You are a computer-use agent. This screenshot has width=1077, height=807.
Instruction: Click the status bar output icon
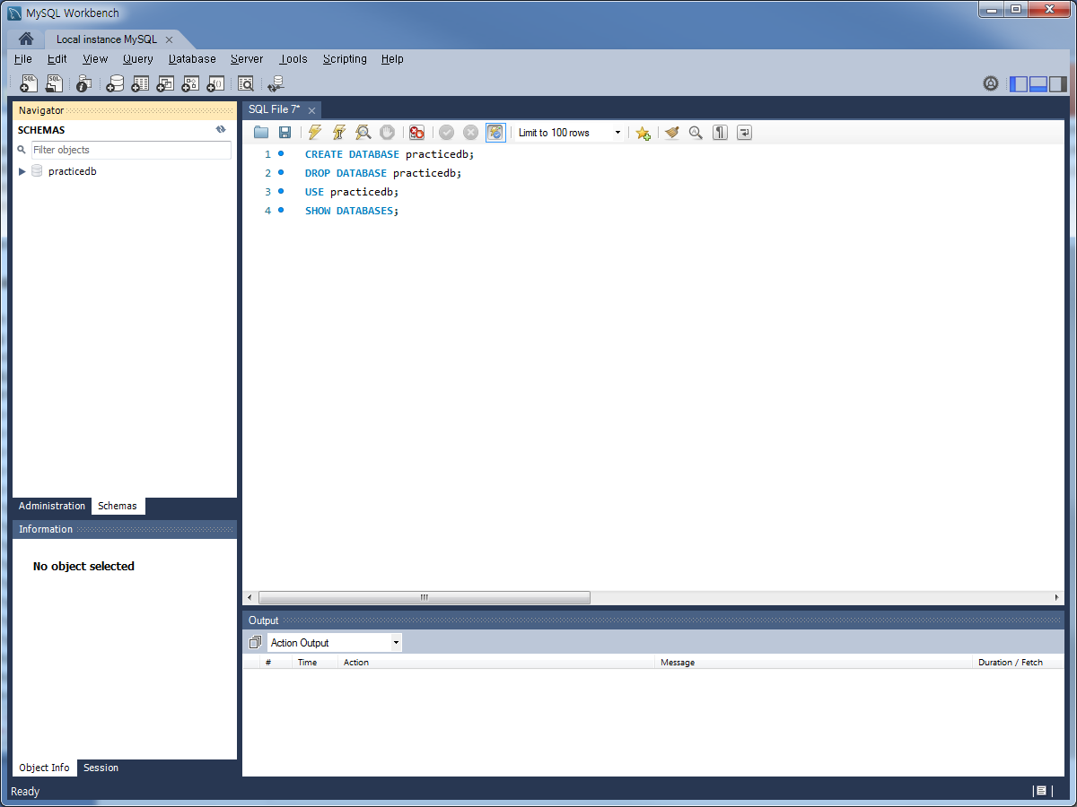(1041, 791)
